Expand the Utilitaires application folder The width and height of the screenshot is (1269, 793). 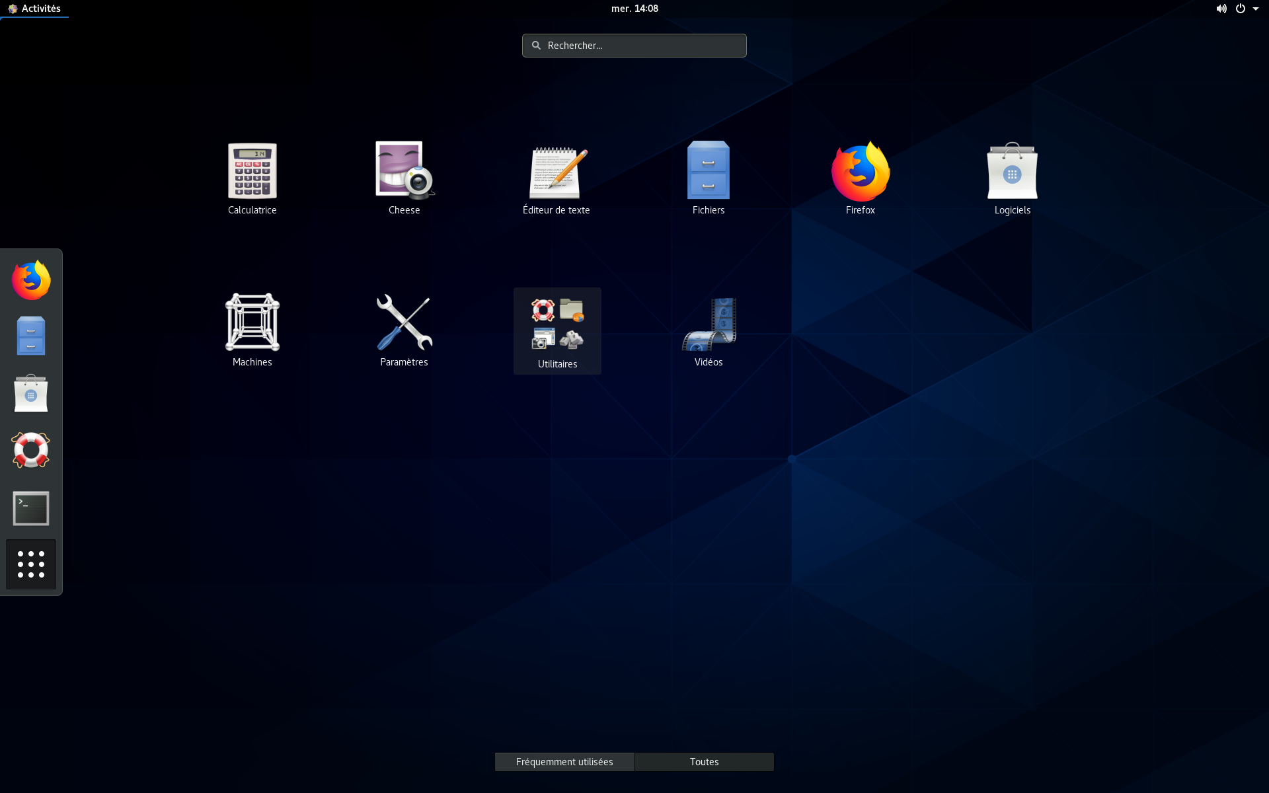coord(557,325)
